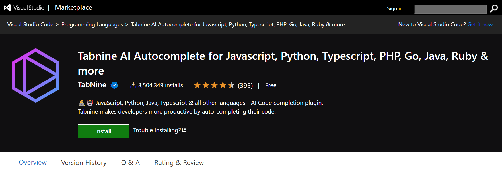The height and width of the screenshot is (170, 502).
Task: Click the New to Visual Studio Code? text
Action: (x=432, y=24)
